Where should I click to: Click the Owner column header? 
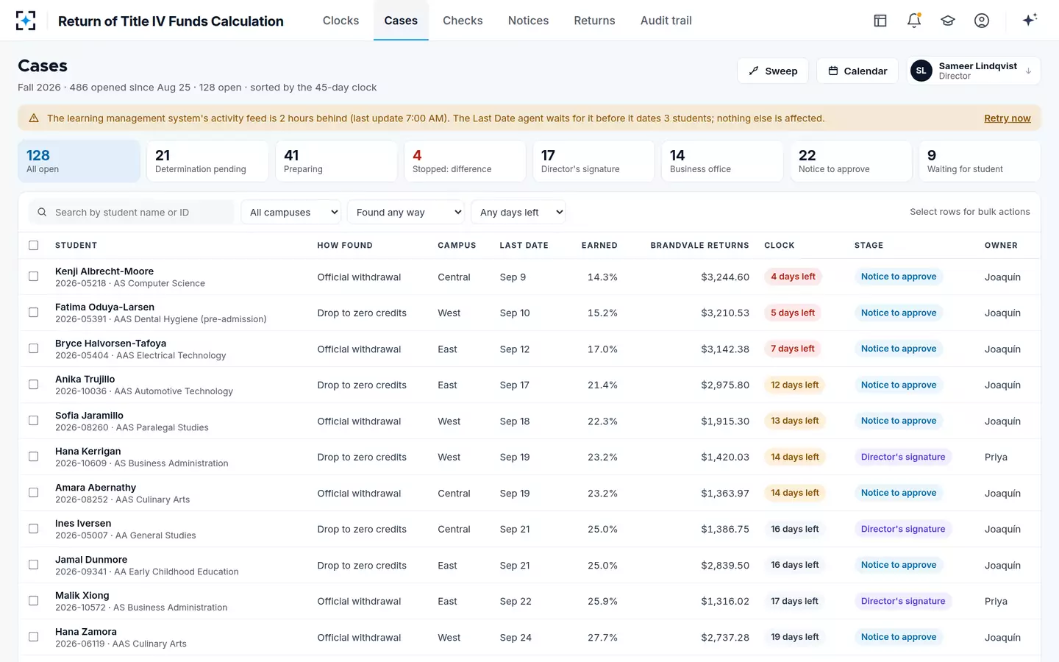click(x=1001, y=245)
